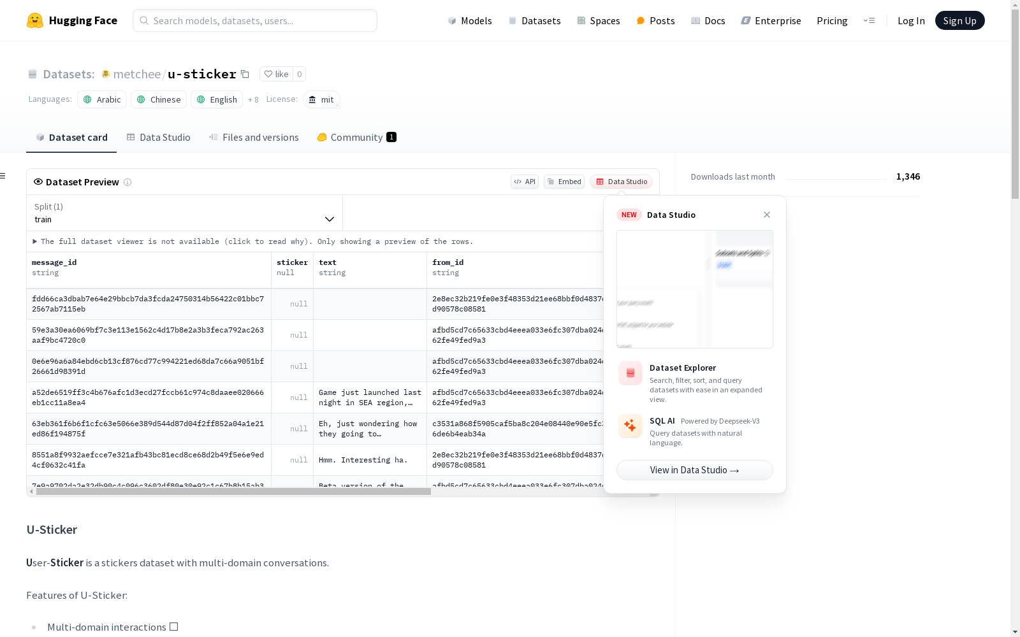Viewport: 1020px width, 637px height.
Task: Expand the full dataset viewer notice
Action: click(x=253, y=241)
